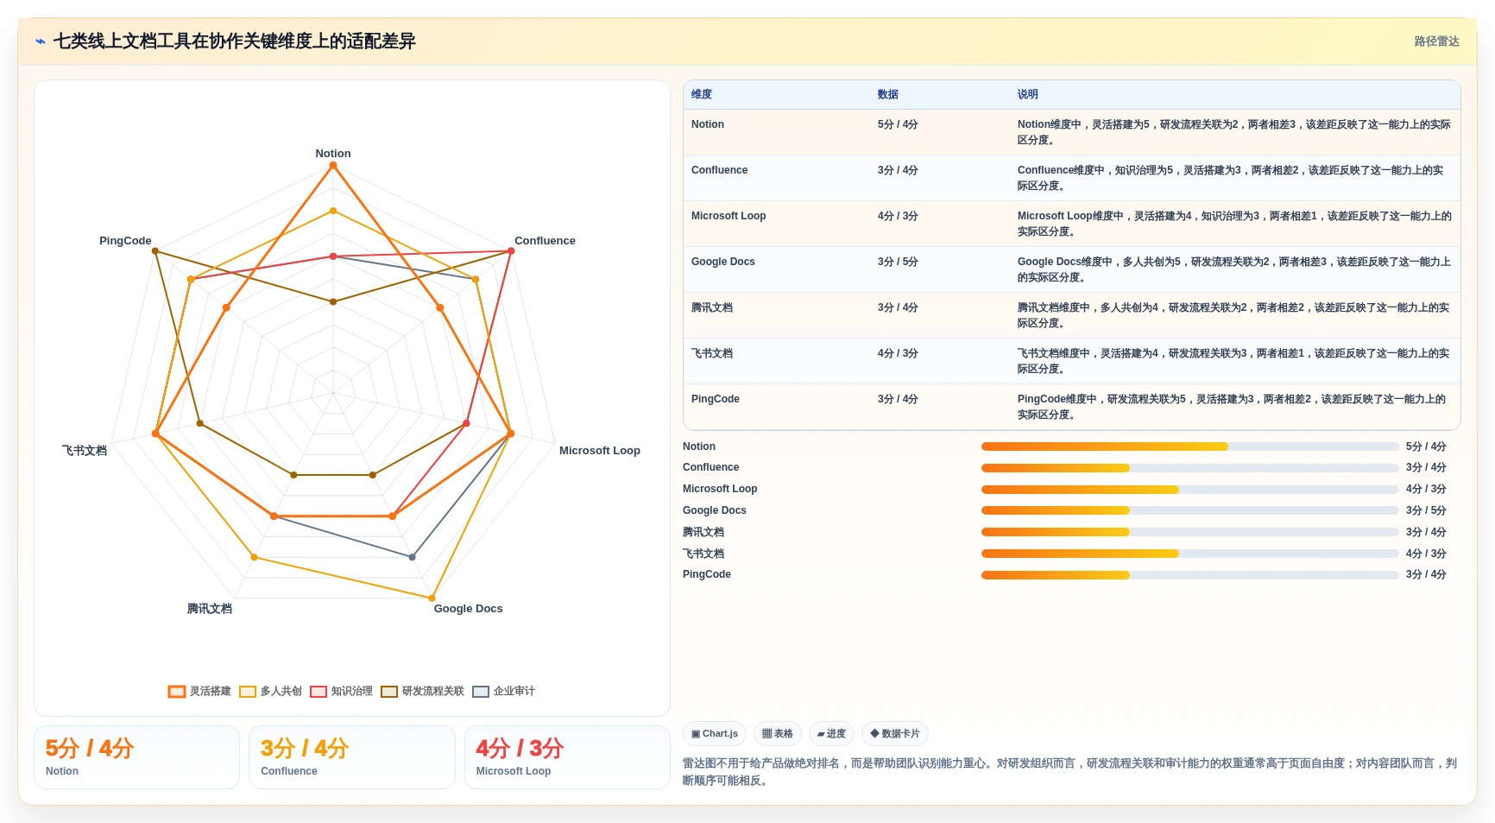Click the Google Docs progress bar
Screen dimensions: 1495x823
tap(1189, 510)
